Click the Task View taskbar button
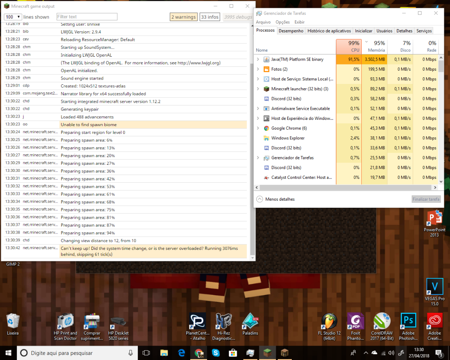Image resolution: width=450 pixels, height=360 pixels. click(x=146, y=353)
